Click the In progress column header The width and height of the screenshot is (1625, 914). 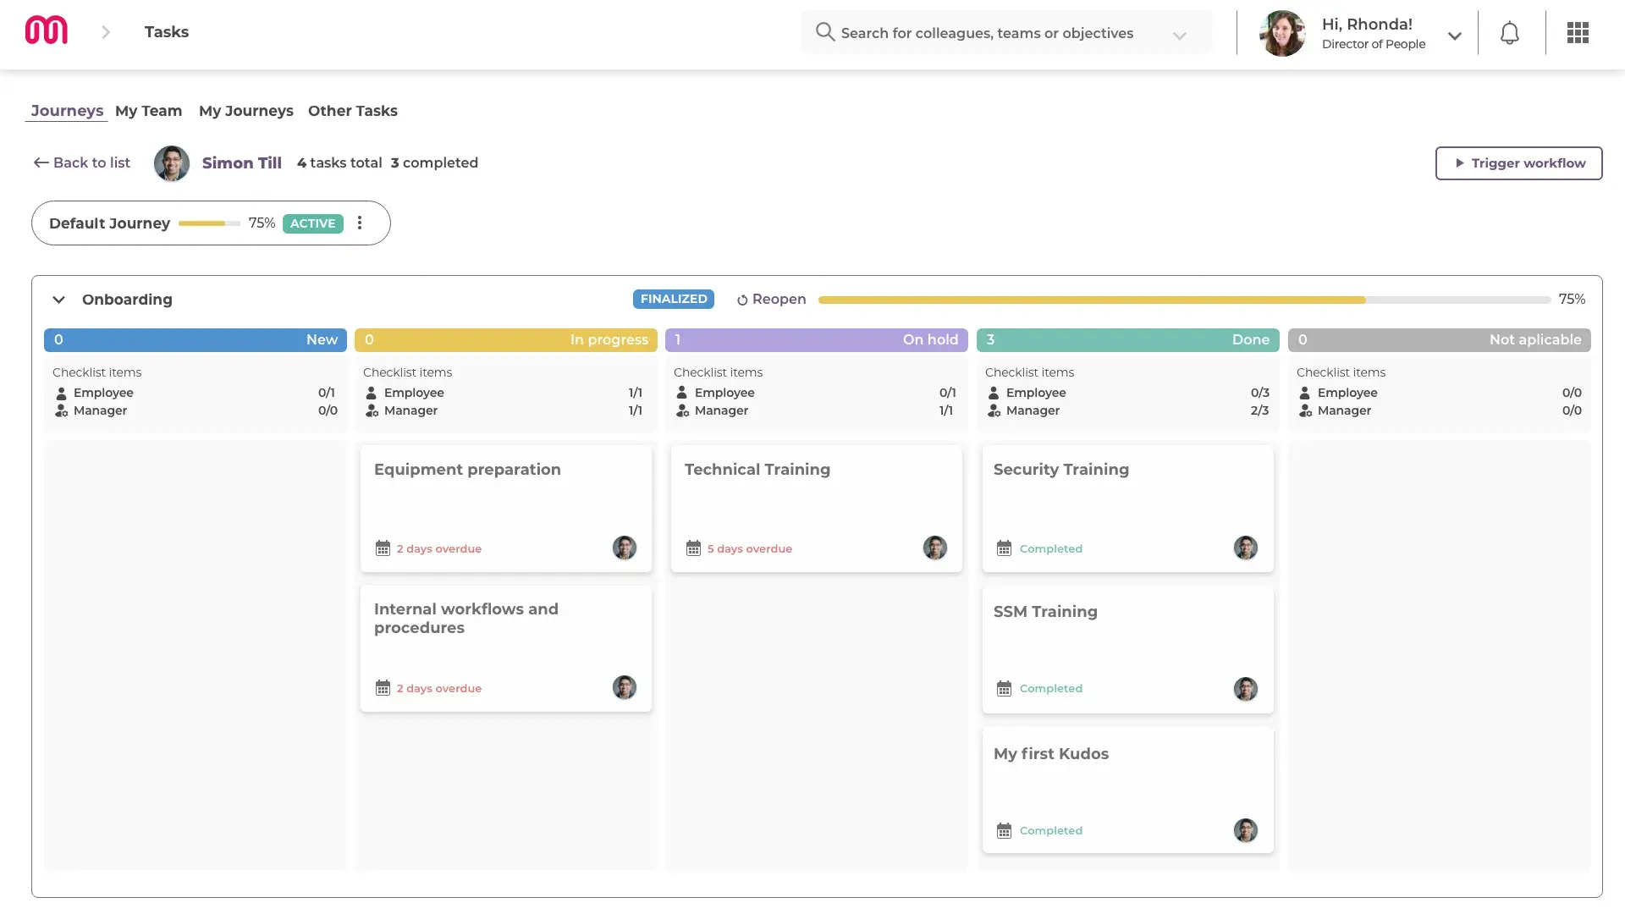(x=506, y=340)
